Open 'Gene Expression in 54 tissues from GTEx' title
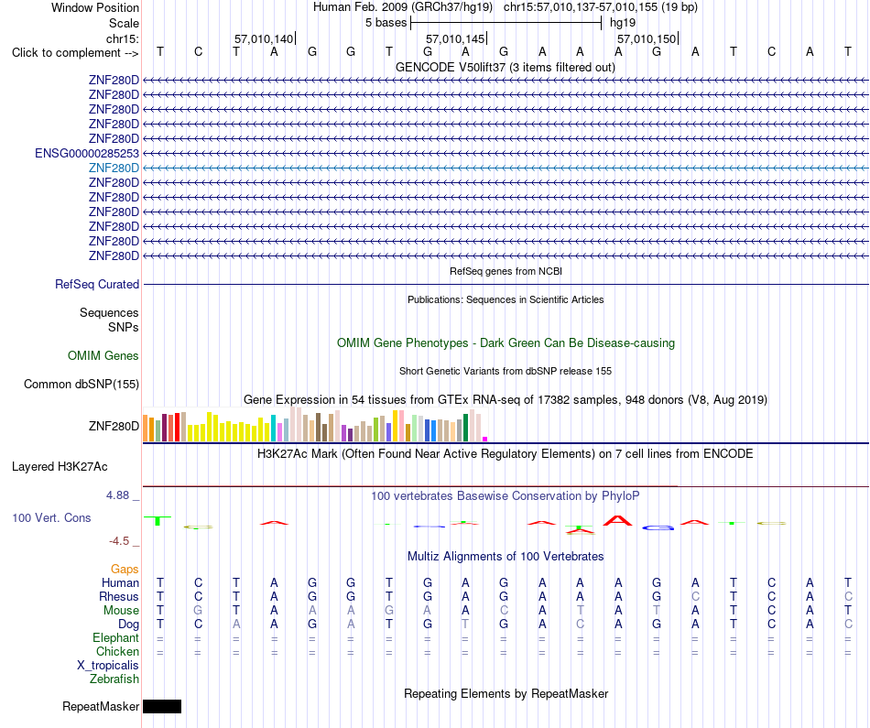The height and width of the screenshot is (728, 870). (x=506, y=399)
